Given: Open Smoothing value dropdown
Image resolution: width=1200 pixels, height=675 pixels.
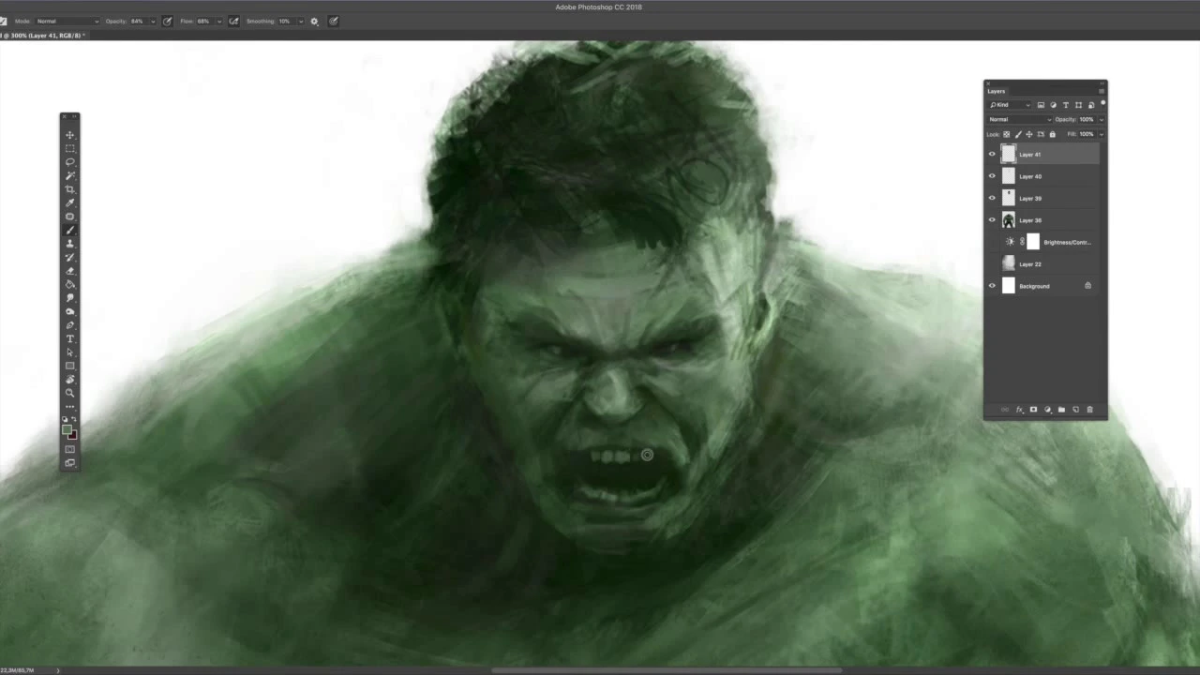Looking at the screenshot, I should click(x=300, y=21).
